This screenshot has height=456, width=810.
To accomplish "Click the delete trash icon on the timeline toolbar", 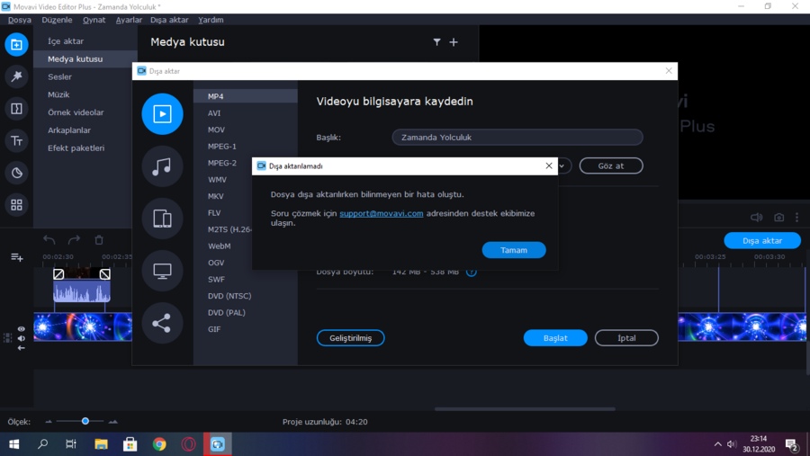I will pyautogui.click(x=99, y=239).
